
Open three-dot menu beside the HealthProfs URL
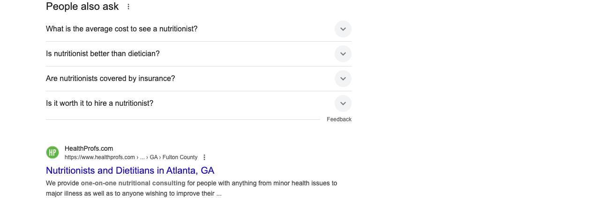(x=204, y=157)
